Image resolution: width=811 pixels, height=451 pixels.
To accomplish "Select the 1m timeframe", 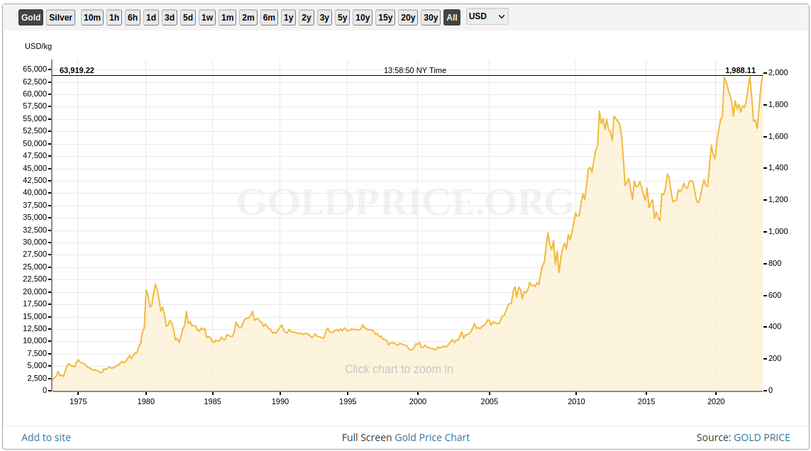I will point(227,17).
